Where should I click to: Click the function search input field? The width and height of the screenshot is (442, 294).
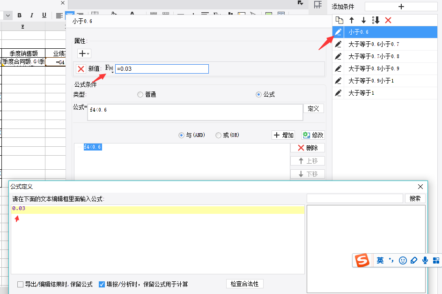coord(354,198)
